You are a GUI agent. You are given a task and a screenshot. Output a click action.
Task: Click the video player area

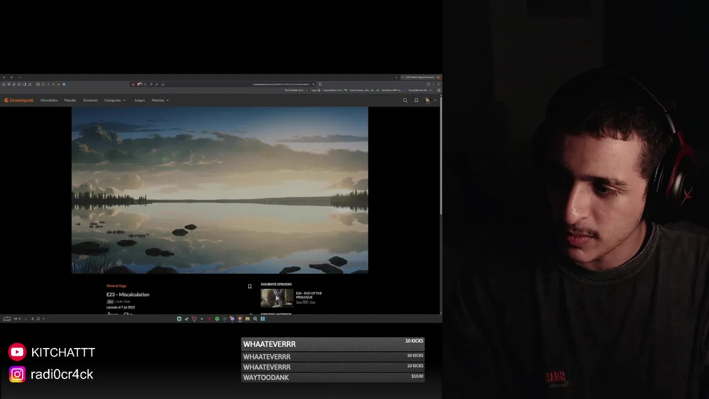[220, 190]
